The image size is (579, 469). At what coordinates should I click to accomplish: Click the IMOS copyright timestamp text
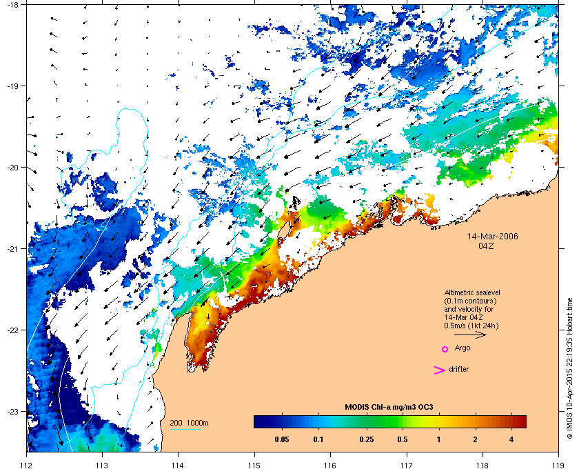click(570, 369)
